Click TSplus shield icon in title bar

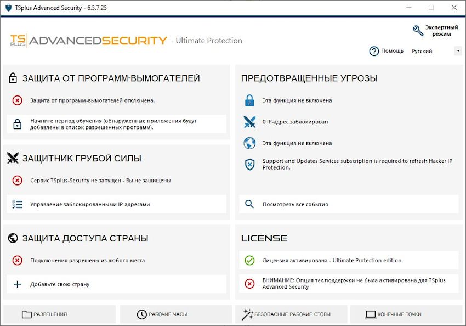(x=9, y=8)
